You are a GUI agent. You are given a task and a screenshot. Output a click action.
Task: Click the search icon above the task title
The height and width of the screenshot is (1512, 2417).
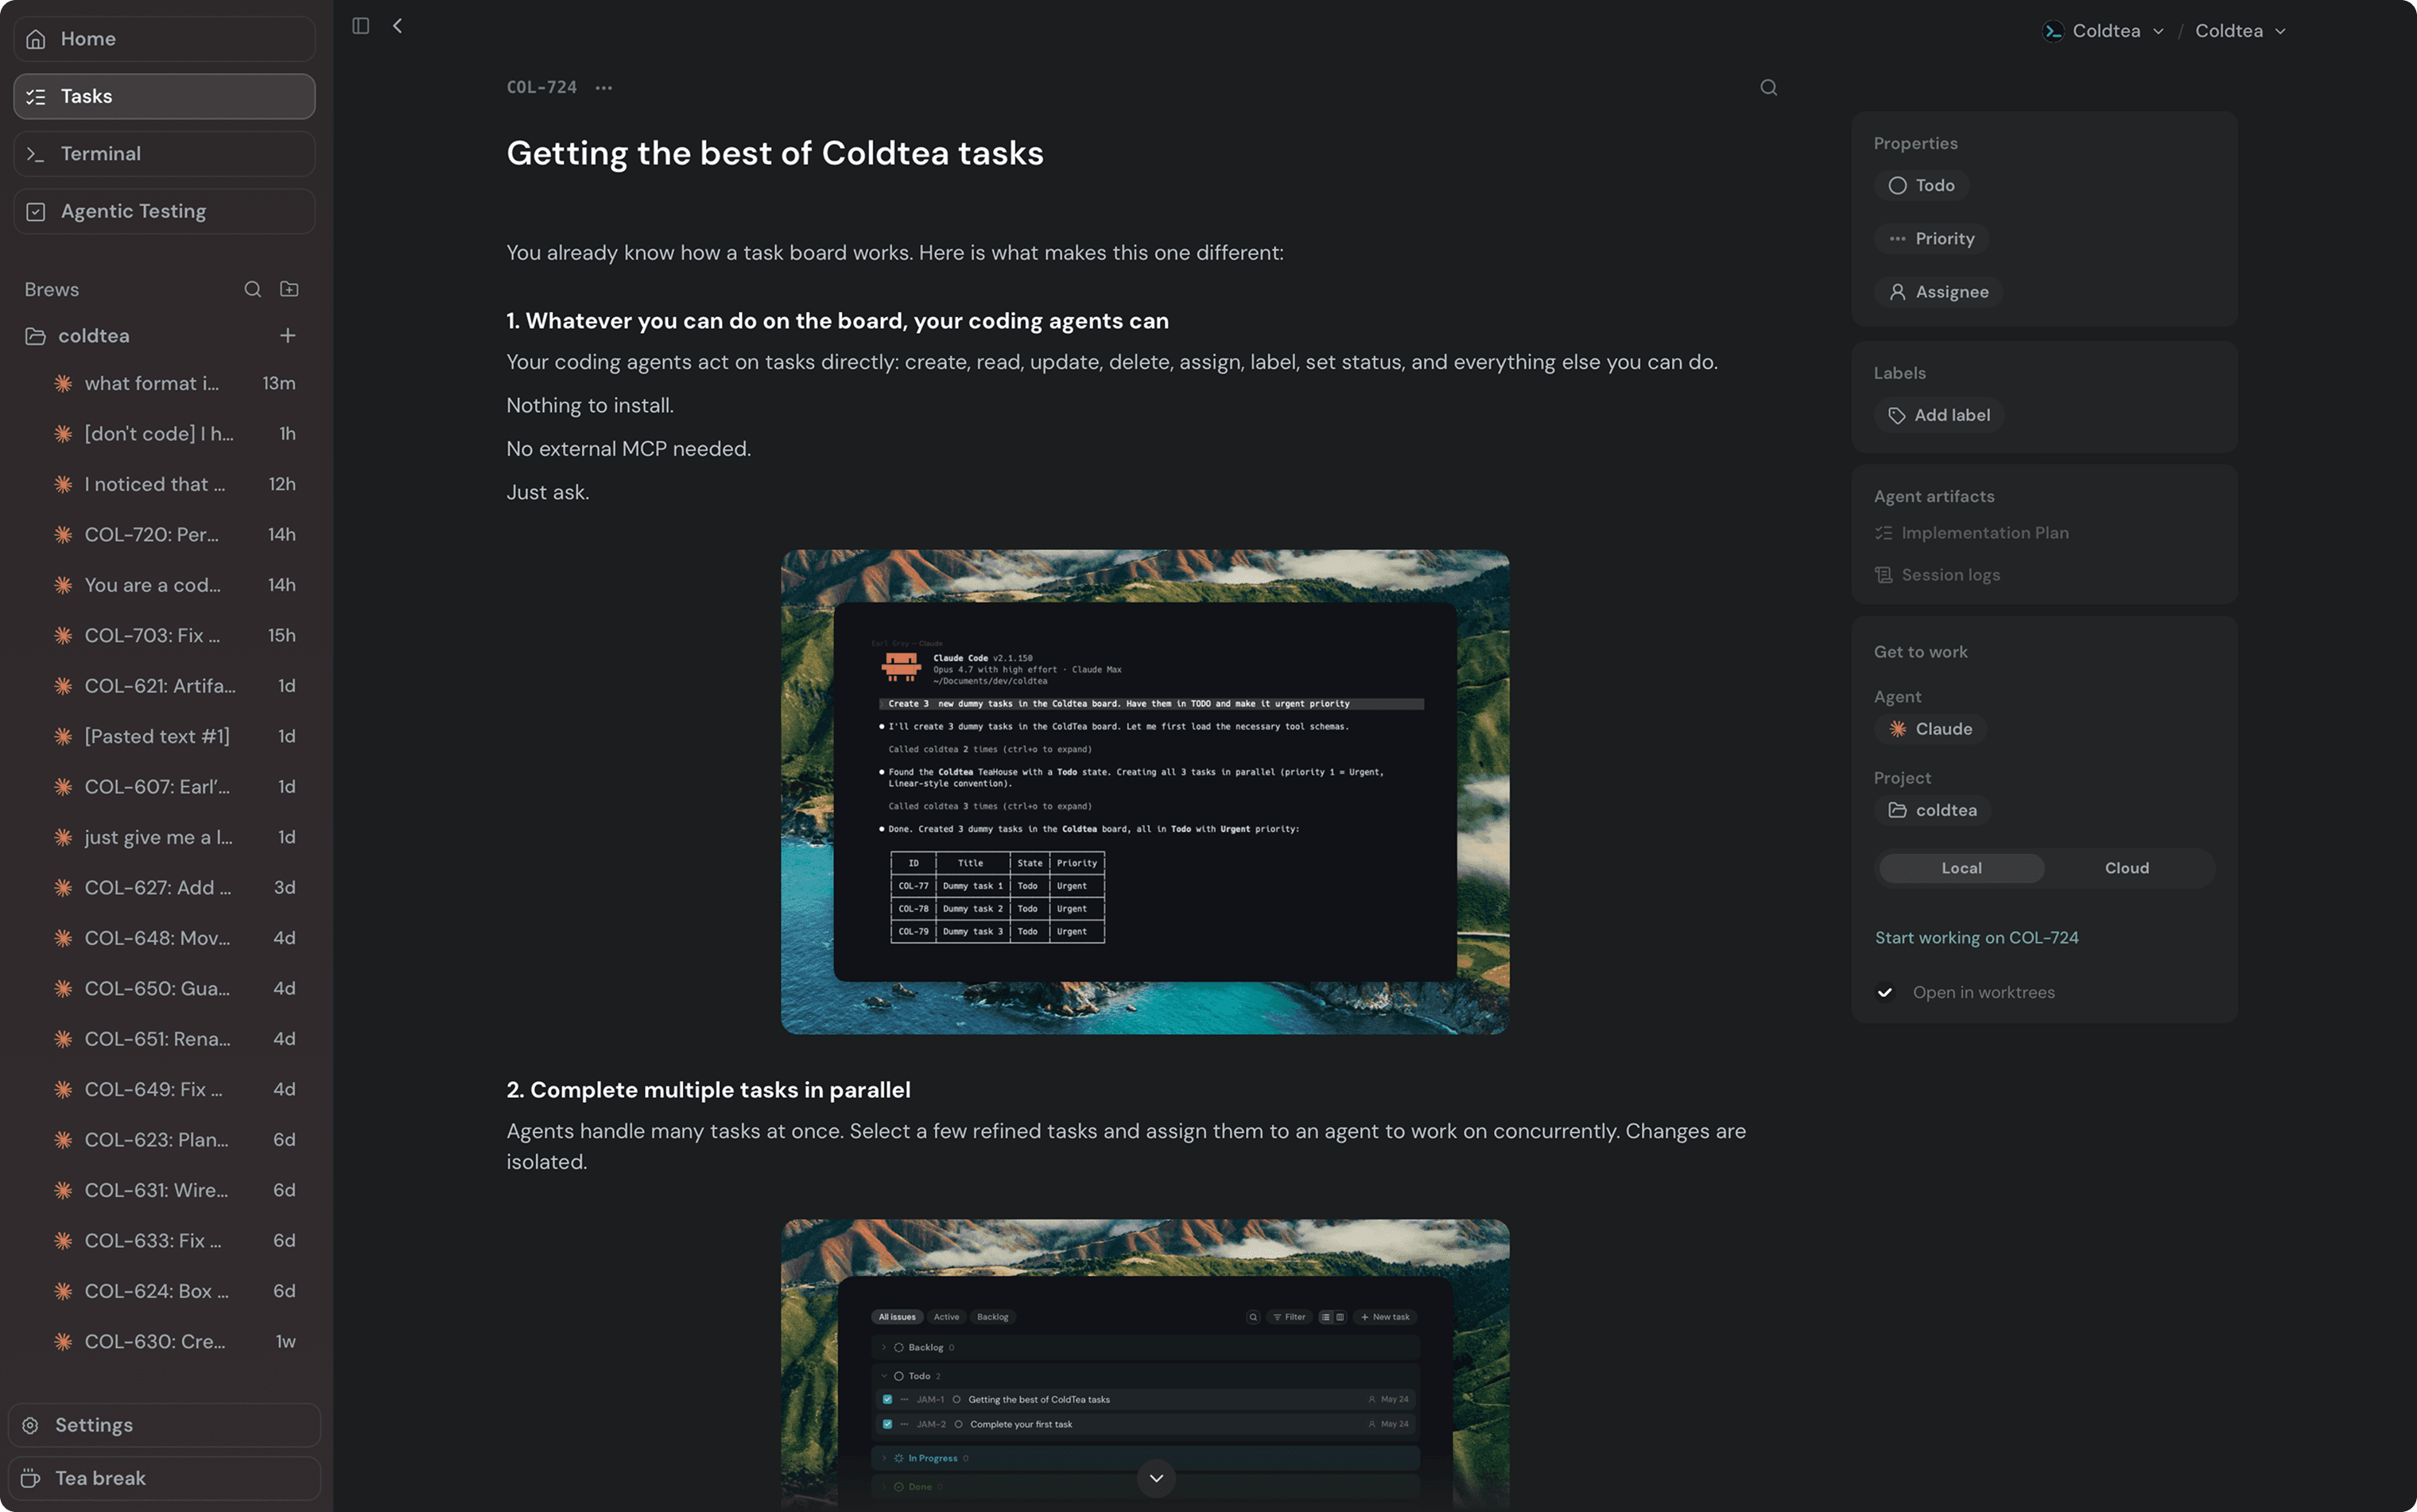point(1768,88)
